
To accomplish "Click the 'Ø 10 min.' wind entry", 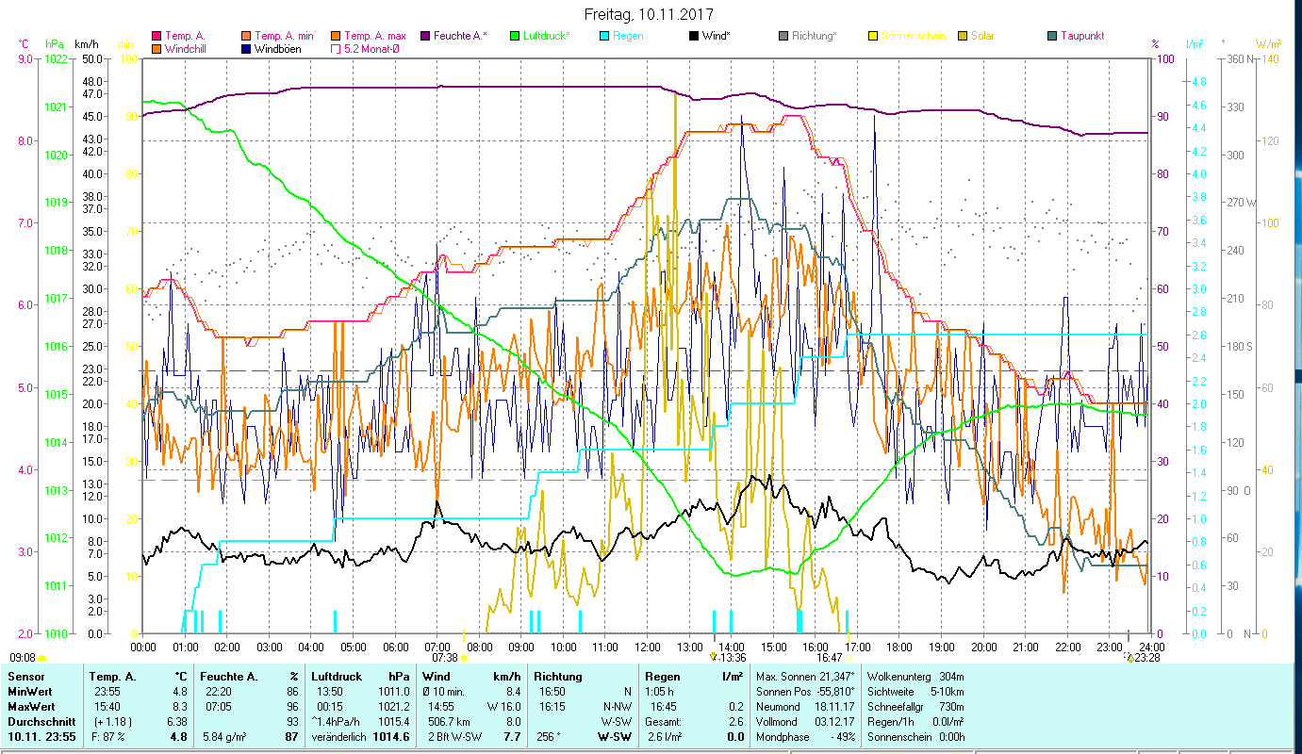I will [x=444, y=692].
